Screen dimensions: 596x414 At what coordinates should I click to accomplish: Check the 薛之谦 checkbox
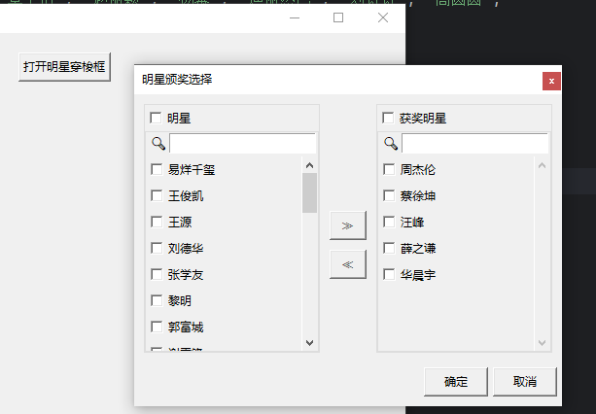(389, 248)
